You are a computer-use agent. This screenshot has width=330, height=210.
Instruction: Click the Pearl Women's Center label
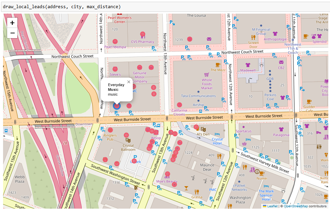(120, 20)
